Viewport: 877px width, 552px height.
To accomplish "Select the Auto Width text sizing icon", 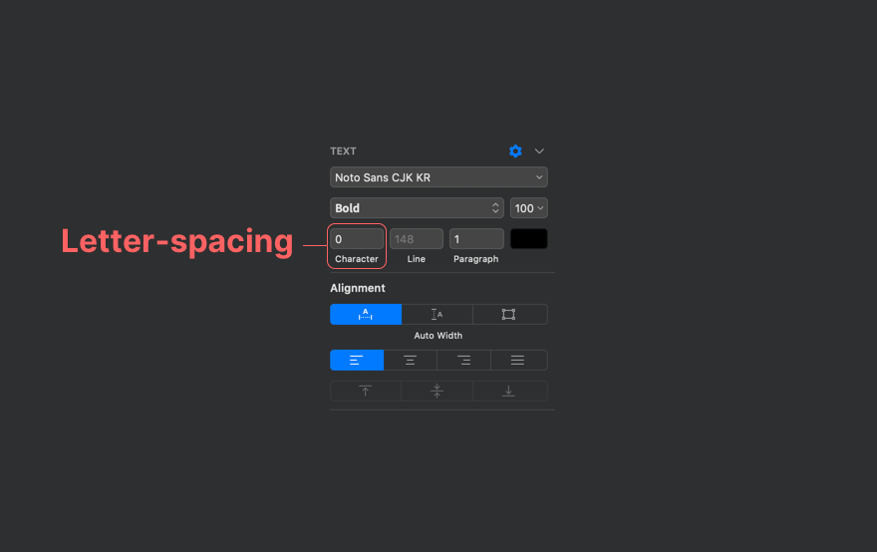I will tap(366, 314).
